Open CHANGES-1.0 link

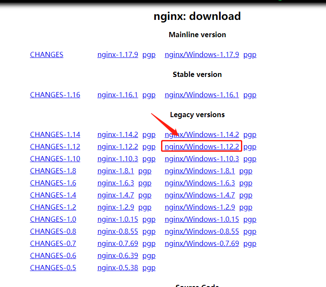[x=53, y=219]
